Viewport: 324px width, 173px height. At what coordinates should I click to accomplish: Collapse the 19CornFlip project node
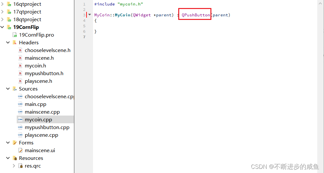[2, 27]
